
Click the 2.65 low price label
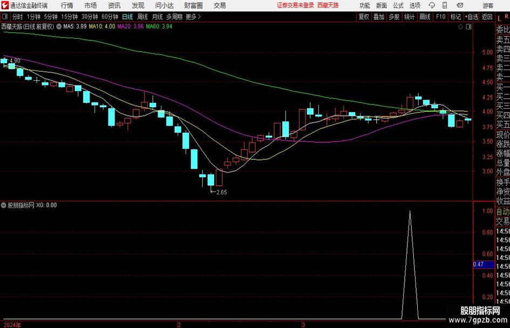(x=221, y=192)
